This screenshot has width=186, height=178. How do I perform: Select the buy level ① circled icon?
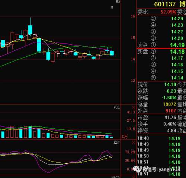[153, 51]
